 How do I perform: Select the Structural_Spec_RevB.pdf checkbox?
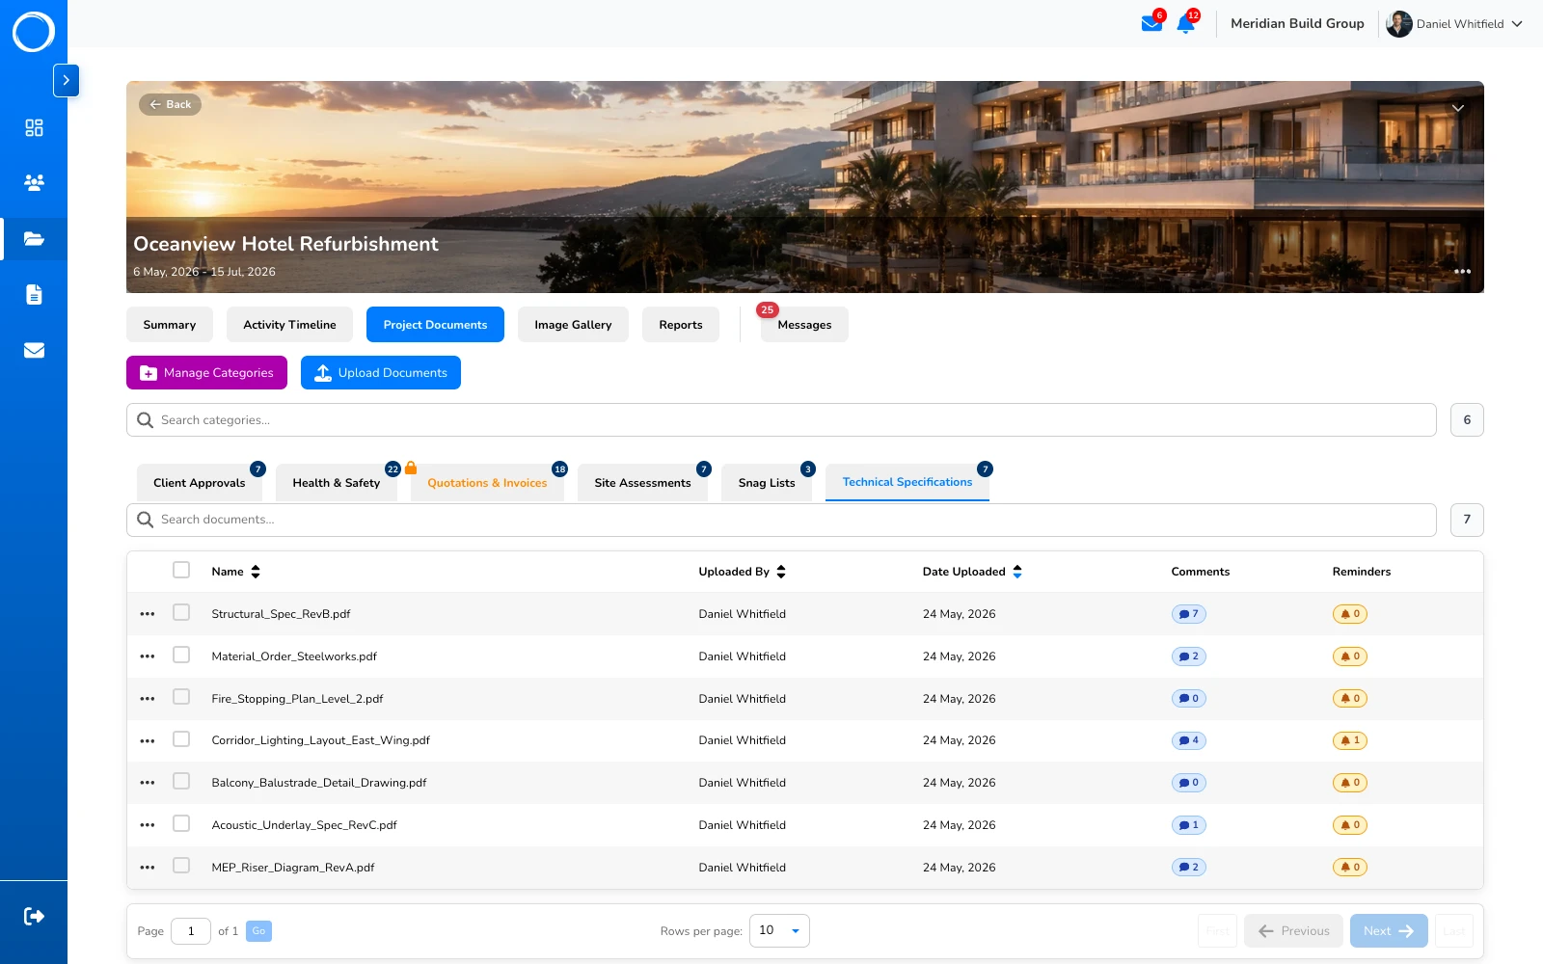(x=181, y=612)
